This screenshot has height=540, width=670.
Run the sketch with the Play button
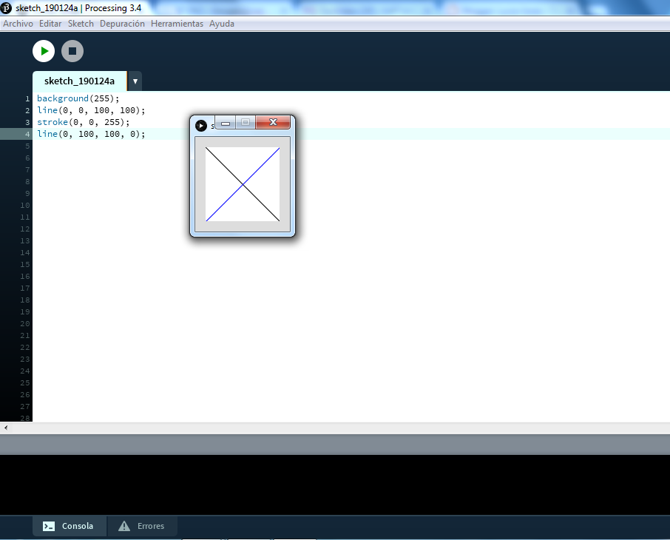(44, 51)
